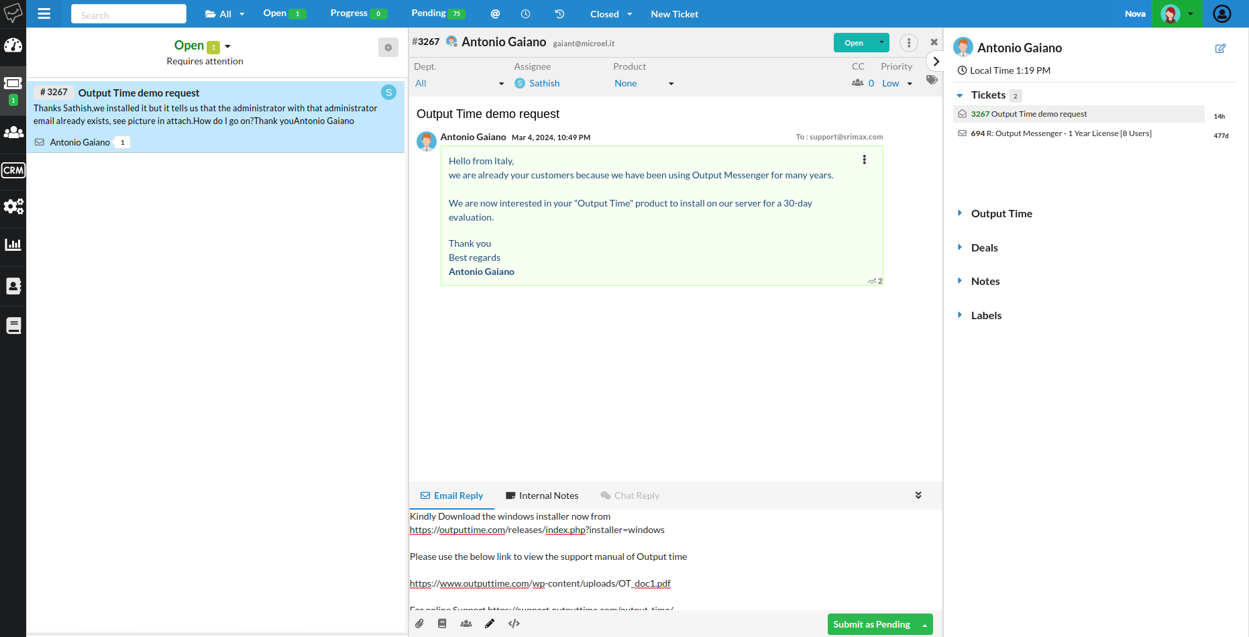The width and height of the screenshot is (1249, 637).
Task: Open the Priority Low dropdown
Action: click(898, 83)
